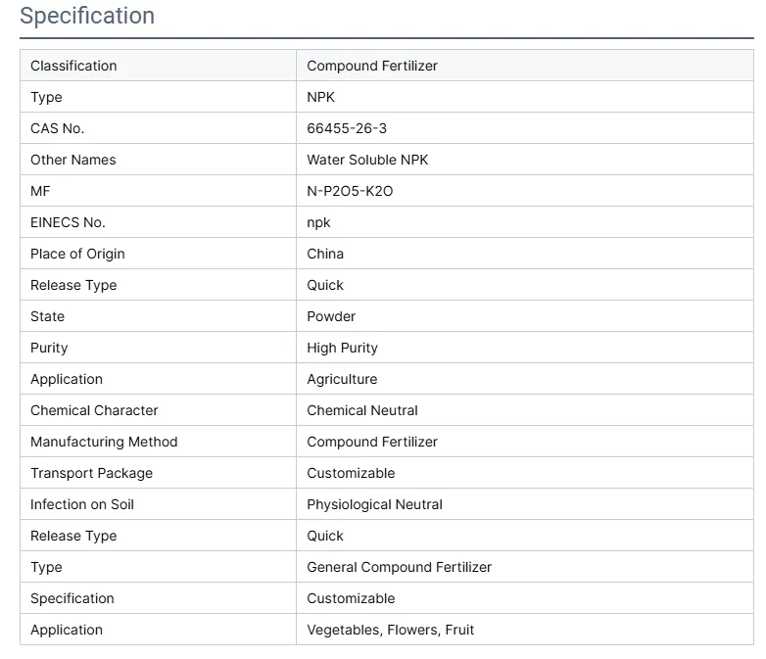Select the High Purity value
This screenshot has height=659, width=766.
coord(342,348)
